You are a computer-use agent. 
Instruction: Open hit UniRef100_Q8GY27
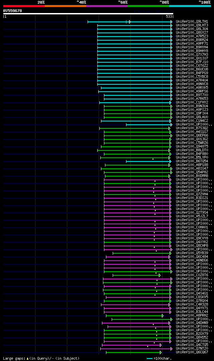point(192,33)
